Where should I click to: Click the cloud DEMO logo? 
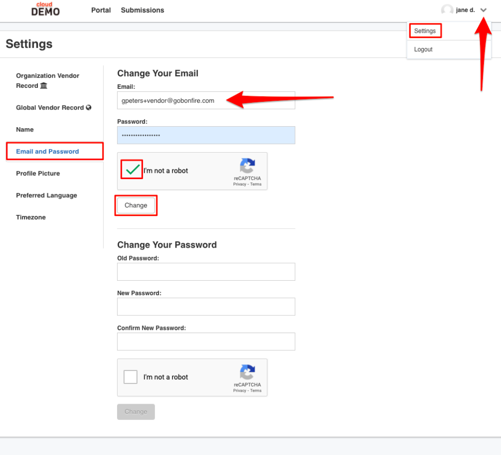pos(46,9)
